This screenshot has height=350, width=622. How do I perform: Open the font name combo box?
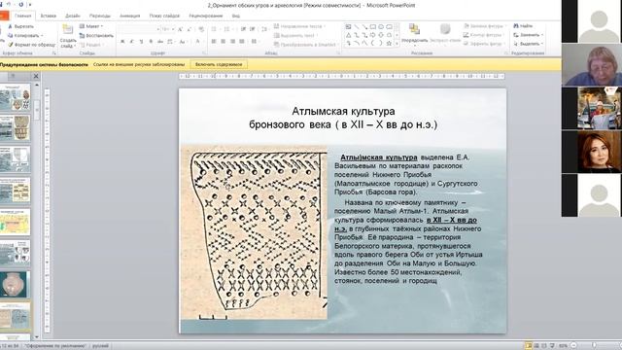(x=138, y=29)
